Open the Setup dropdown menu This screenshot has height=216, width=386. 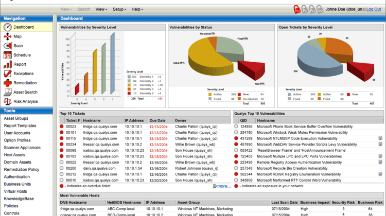pos(119,9)
